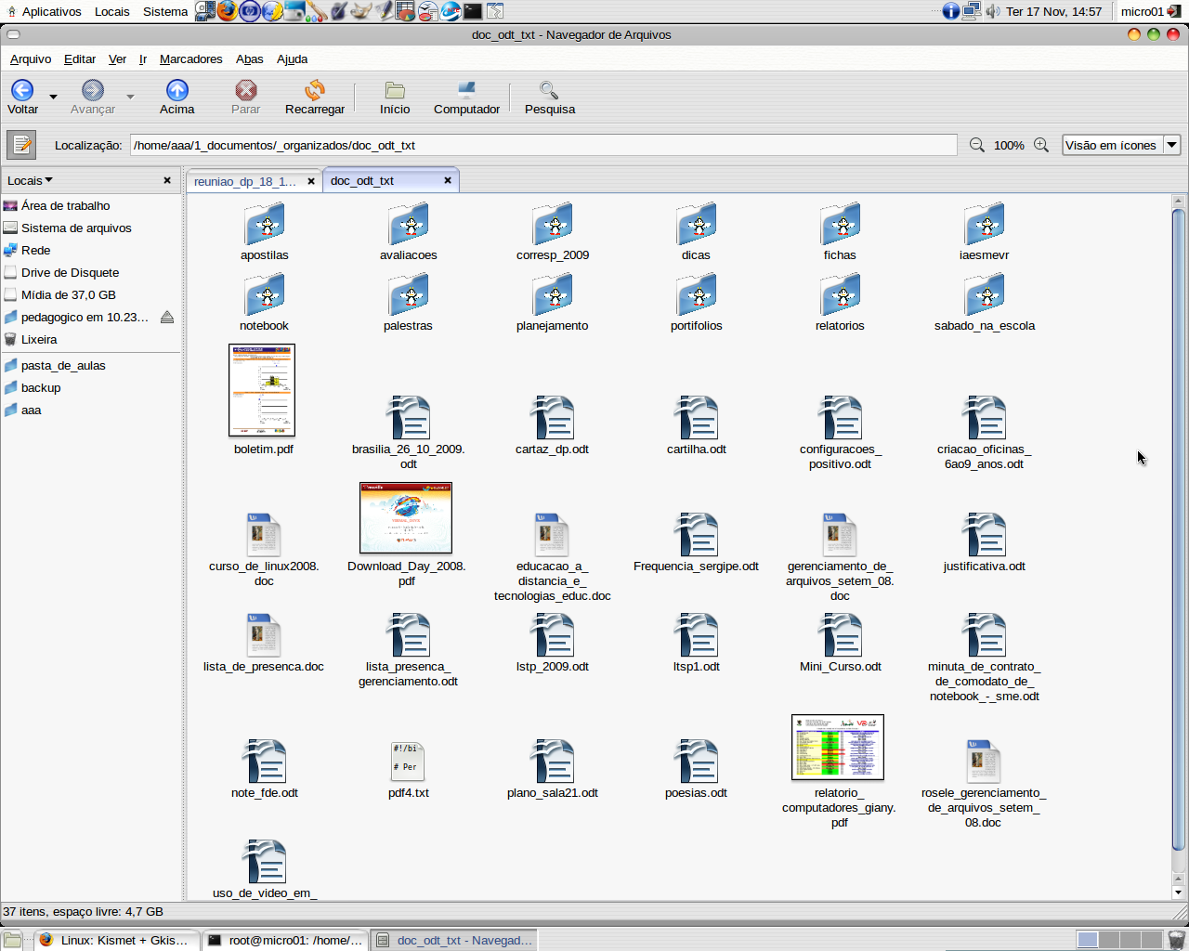
Task: Select the pdf4.txt script file icon
Action: pos(409,762)
